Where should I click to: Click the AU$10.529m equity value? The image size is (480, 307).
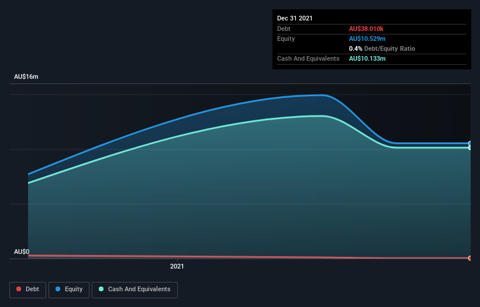click(x=367, y=39)
